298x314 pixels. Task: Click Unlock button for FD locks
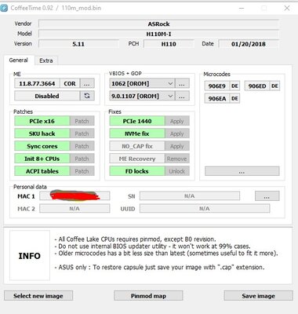coord(177,171)
